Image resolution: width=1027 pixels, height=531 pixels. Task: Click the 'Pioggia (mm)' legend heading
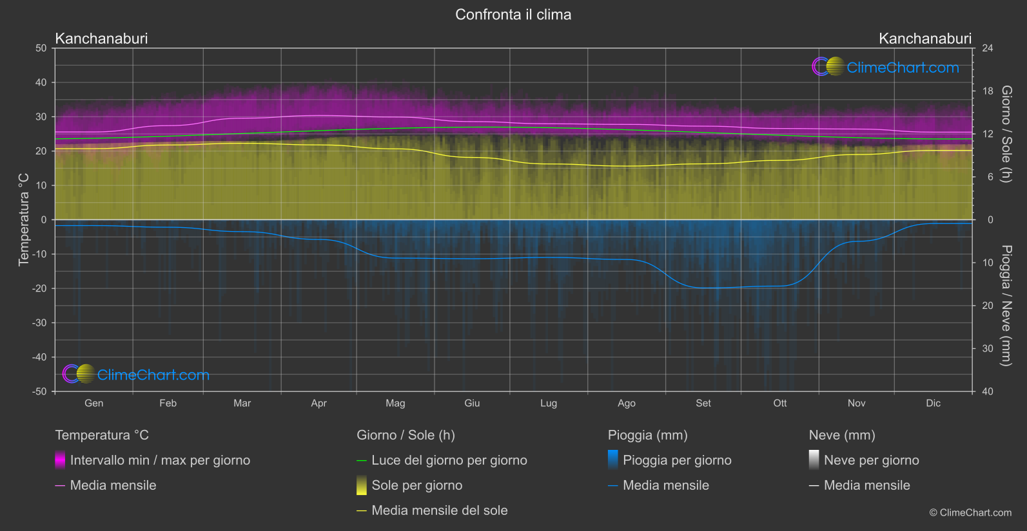pos(648,435)
